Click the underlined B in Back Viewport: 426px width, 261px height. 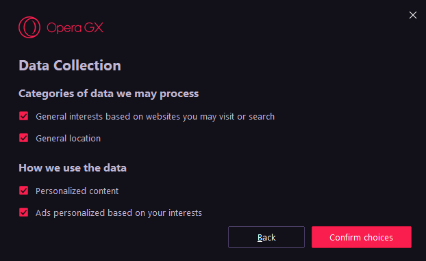[260, 237]
